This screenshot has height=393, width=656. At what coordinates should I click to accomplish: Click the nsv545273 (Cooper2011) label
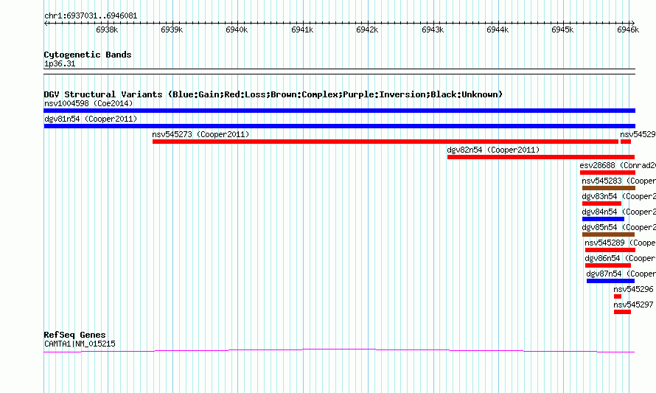pyautogui.click(x=200, y=134)
